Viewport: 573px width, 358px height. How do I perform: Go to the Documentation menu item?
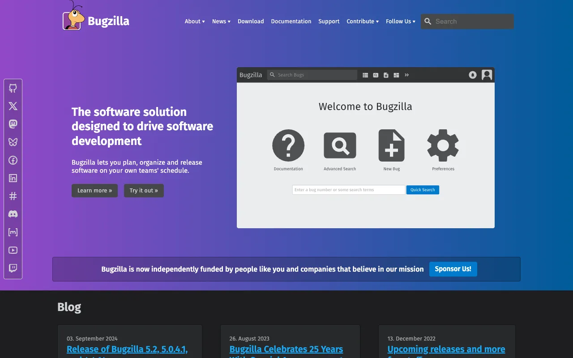coord(291,21)
